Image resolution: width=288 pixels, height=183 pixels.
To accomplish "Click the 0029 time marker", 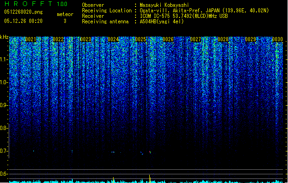I will pos(250,39).
